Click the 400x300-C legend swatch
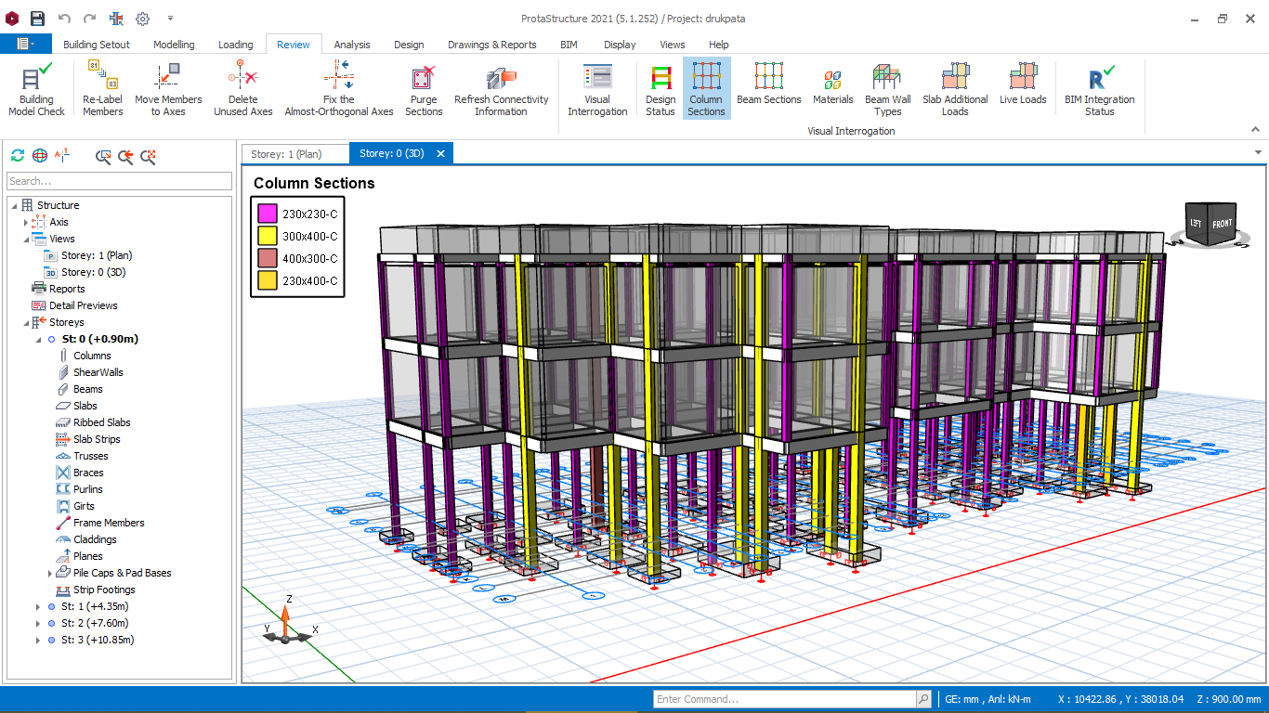 [268, 258]
